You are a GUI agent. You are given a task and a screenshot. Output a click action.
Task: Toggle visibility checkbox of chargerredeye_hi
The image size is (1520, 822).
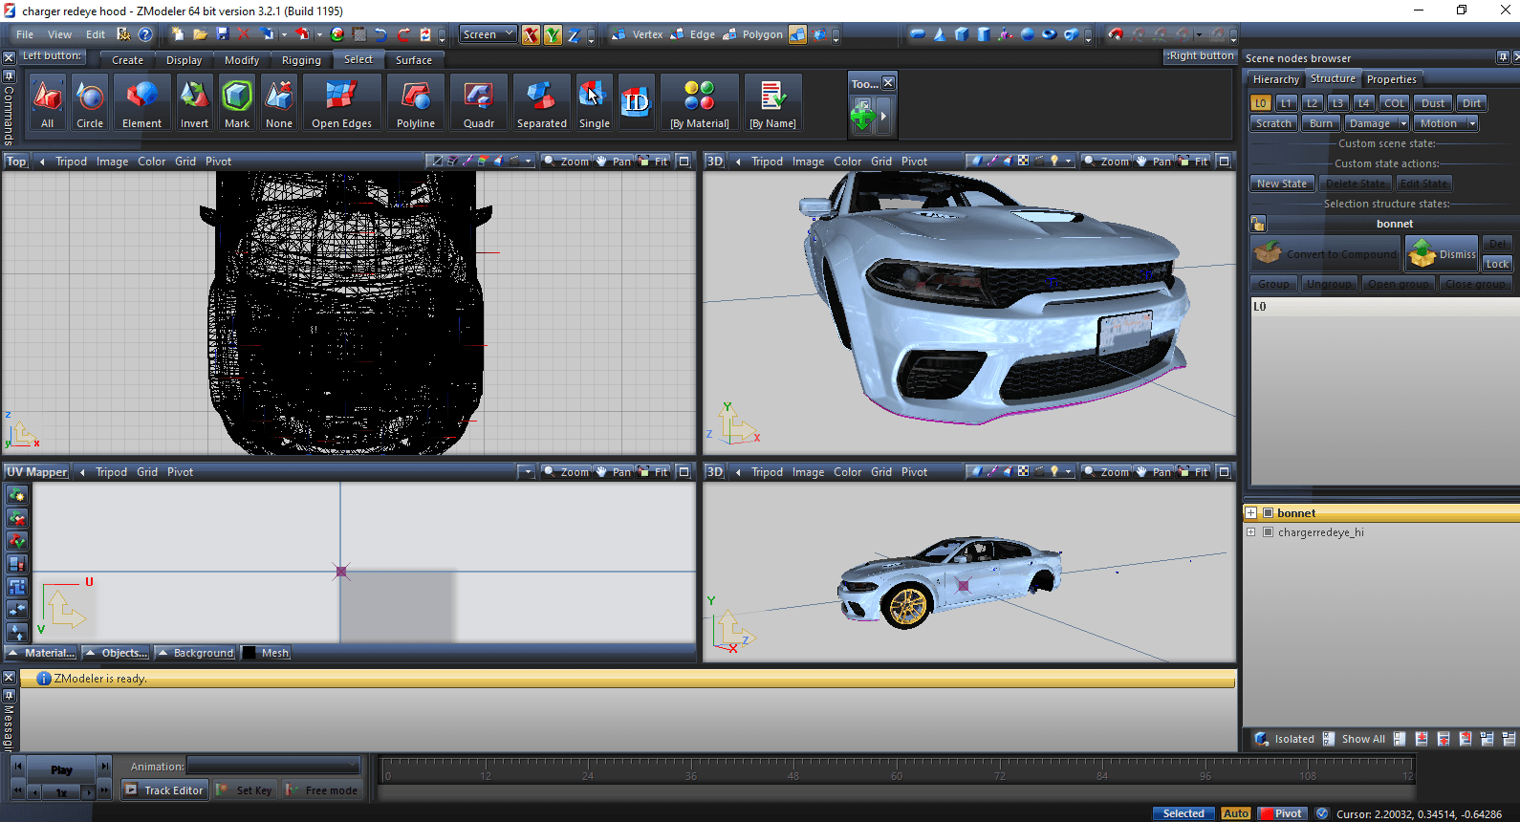[x=1269, y=532]
